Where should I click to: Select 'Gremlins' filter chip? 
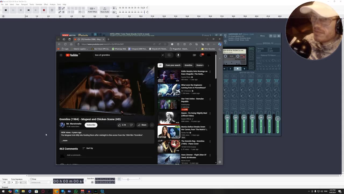point(188,65)
